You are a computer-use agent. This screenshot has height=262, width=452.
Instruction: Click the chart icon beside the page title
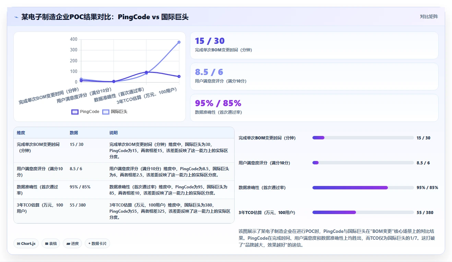(x=16, y=17)
